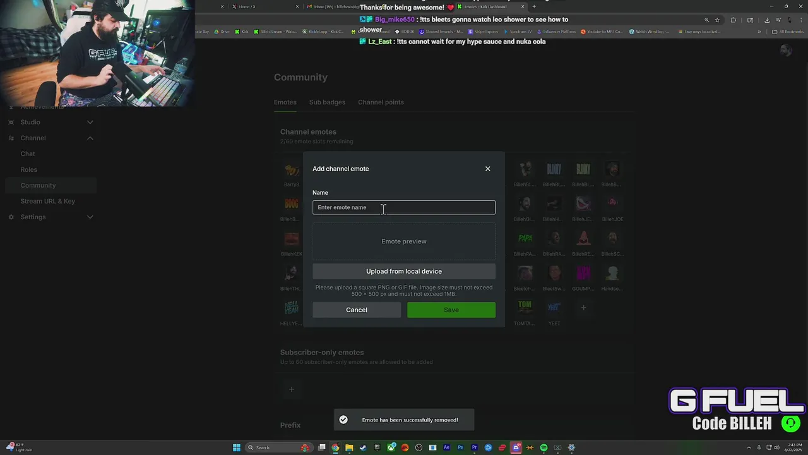Click the checkmark icon in removal toast

coord(343,420)
